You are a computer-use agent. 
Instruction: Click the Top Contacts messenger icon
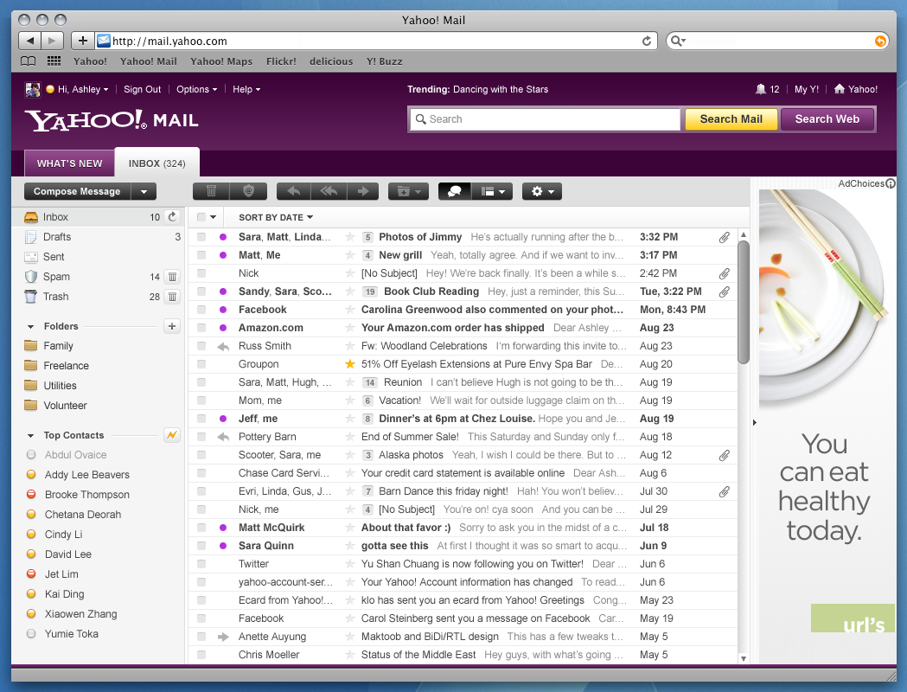(x=172, y=435)
